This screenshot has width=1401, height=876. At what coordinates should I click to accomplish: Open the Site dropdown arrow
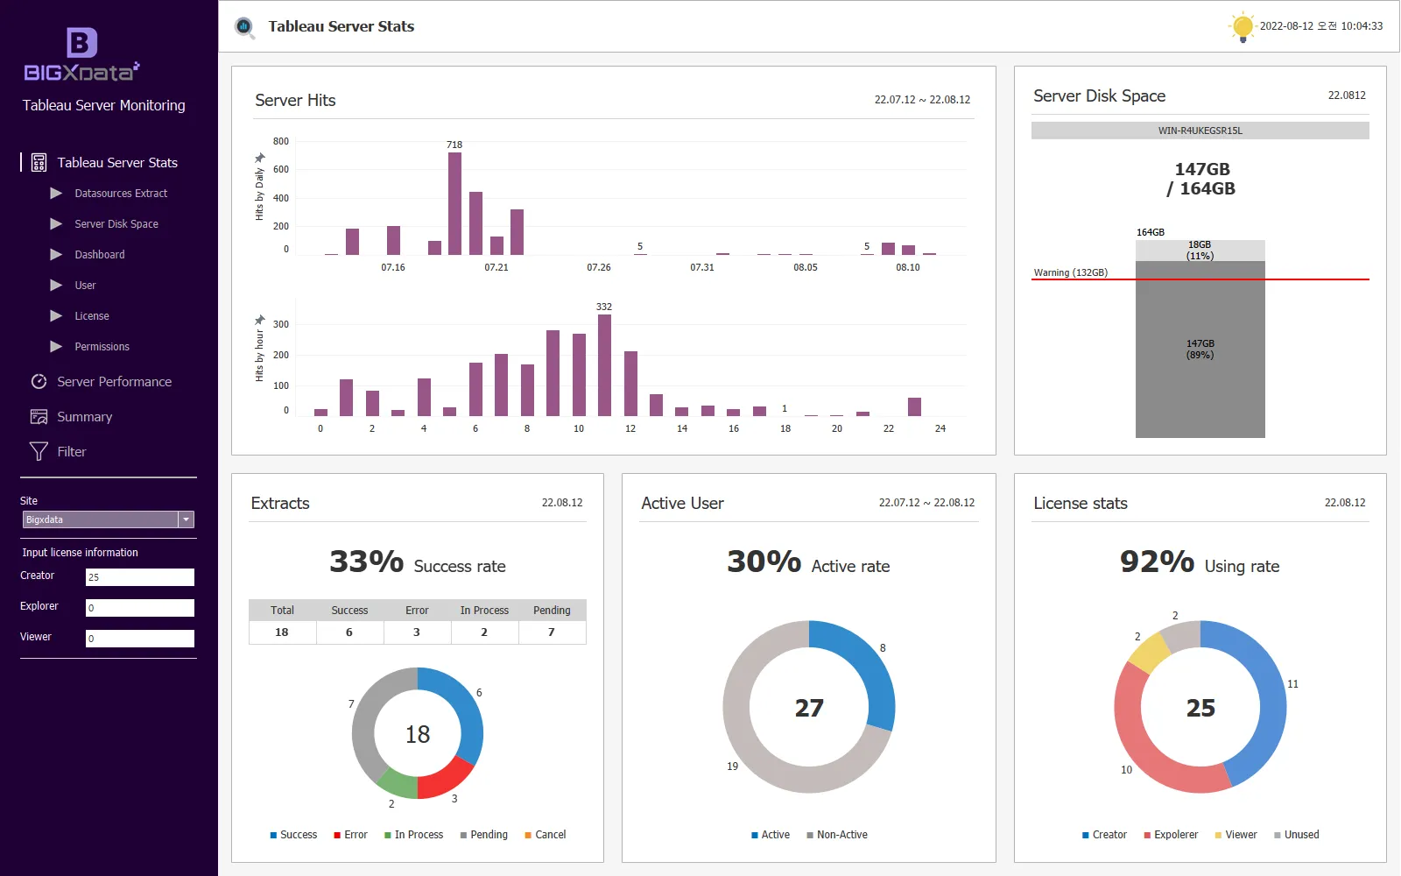coord(186,519)
